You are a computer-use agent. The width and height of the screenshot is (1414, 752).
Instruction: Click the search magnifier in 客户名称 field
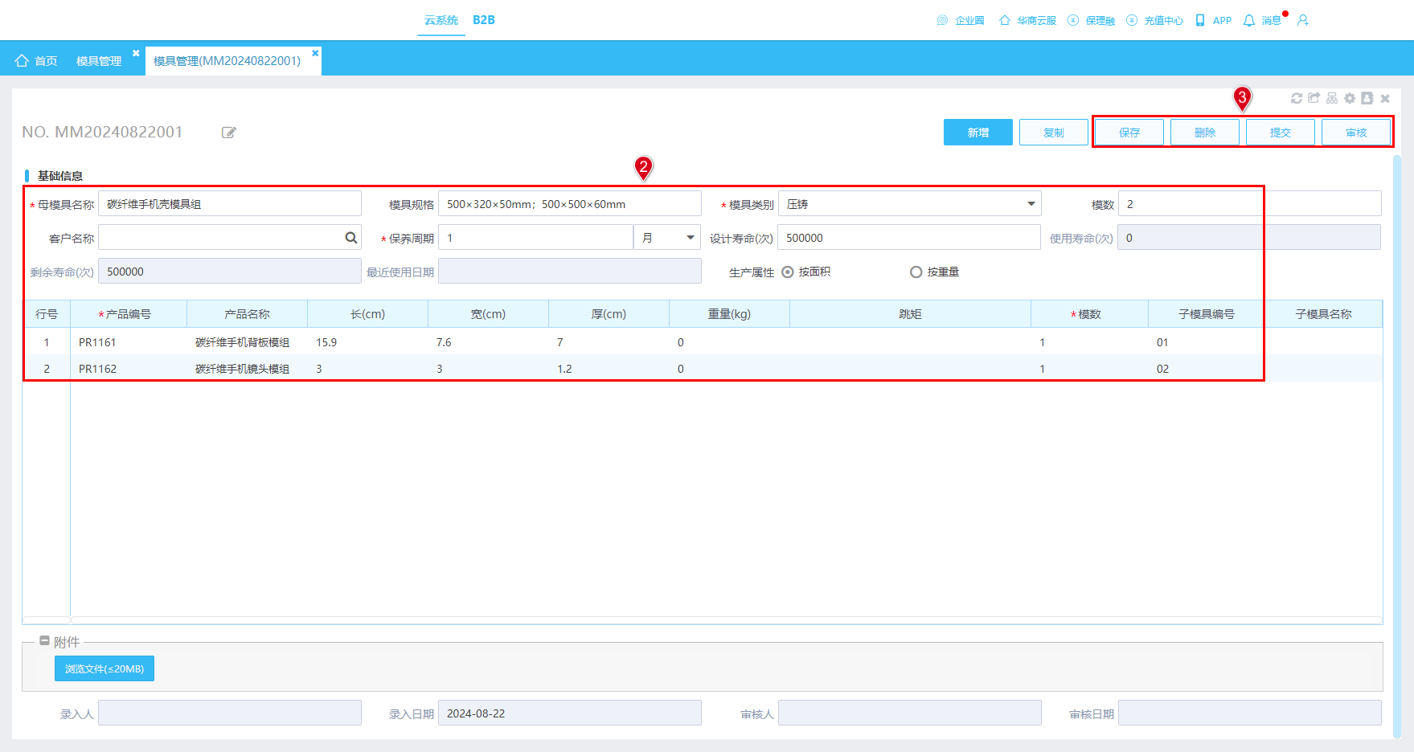click(351, 238)
